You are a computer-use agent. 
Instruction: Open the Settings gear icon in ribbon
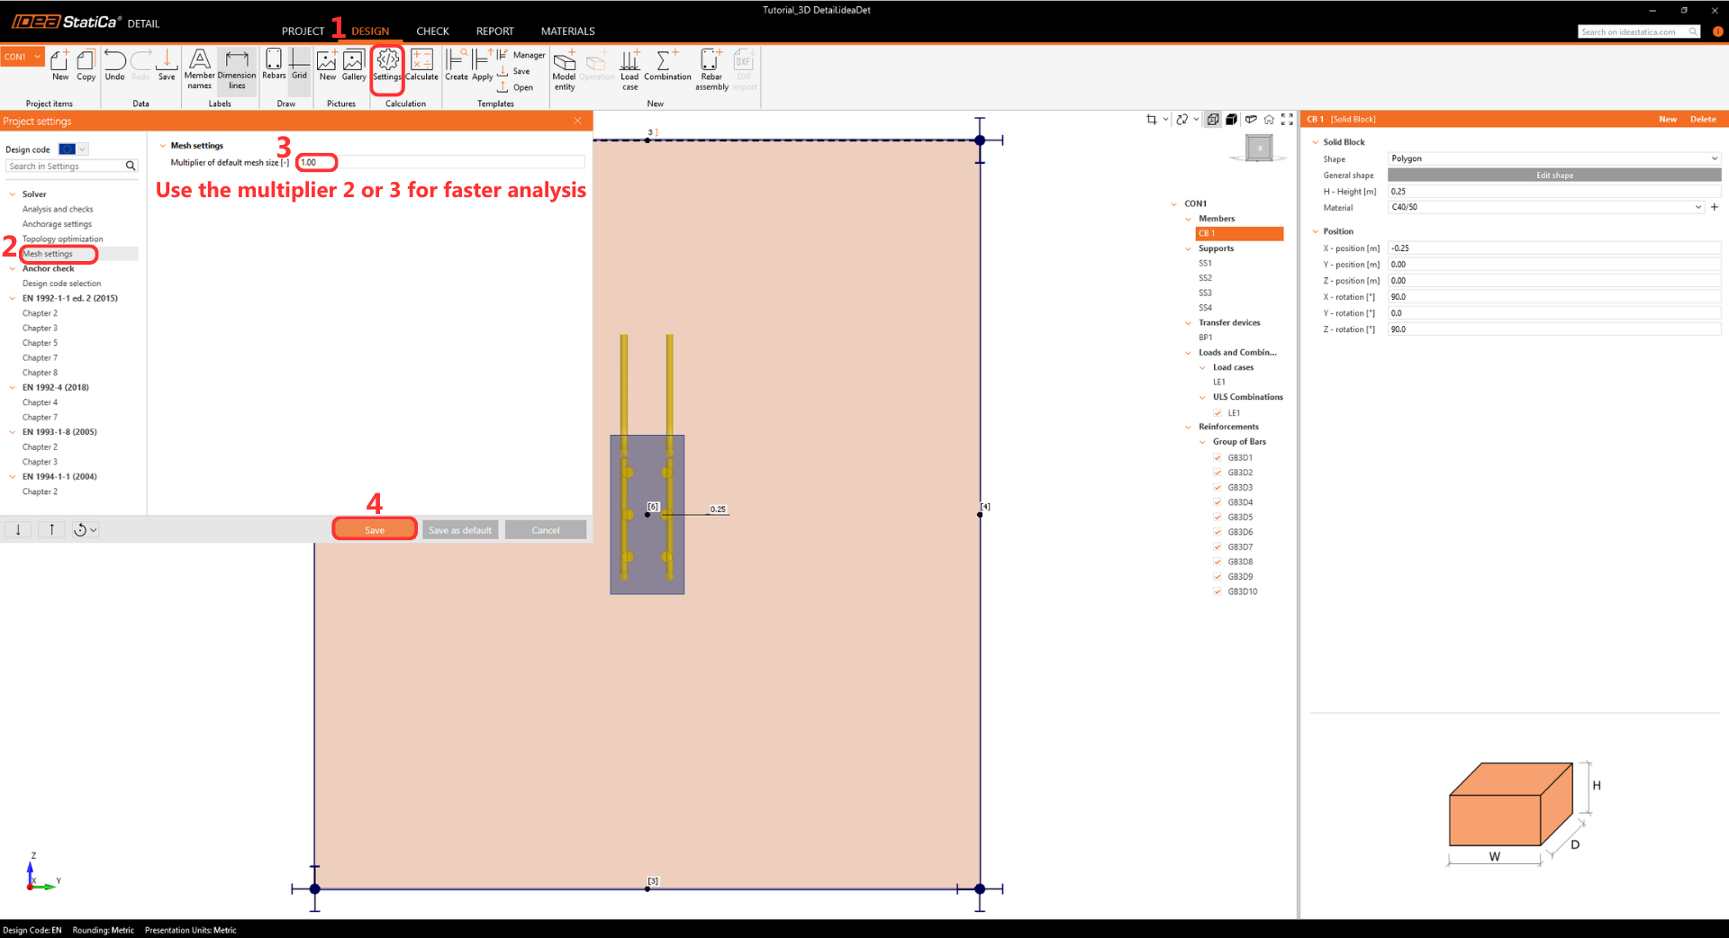(387, 65)
